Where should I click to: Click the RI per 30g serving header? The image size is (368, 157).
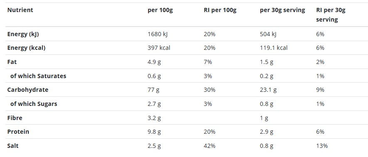[x=331, y=15]
